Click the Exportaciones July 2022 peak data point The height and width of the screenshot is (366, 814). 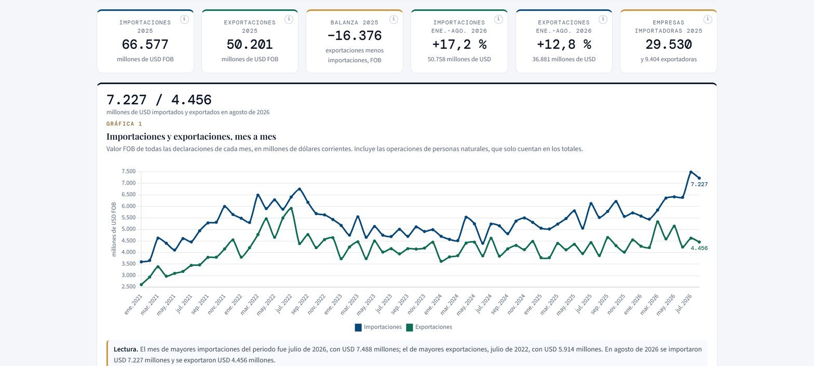[291, 208]
